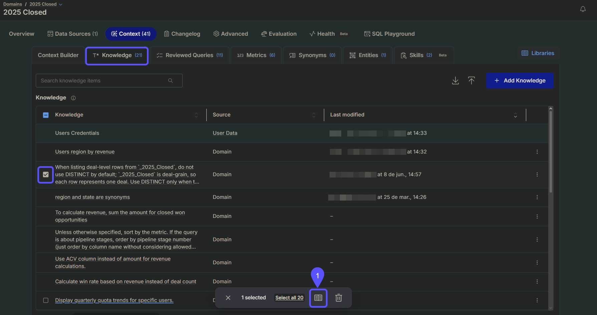Click the scrollbar up arrow of the table
The image size is (597, 315).
point(551,108)
